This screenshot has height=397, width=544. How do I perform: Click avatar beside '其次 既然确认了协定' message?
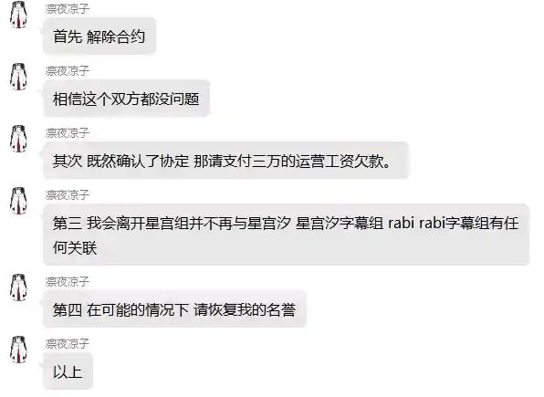tap(18, 139)
